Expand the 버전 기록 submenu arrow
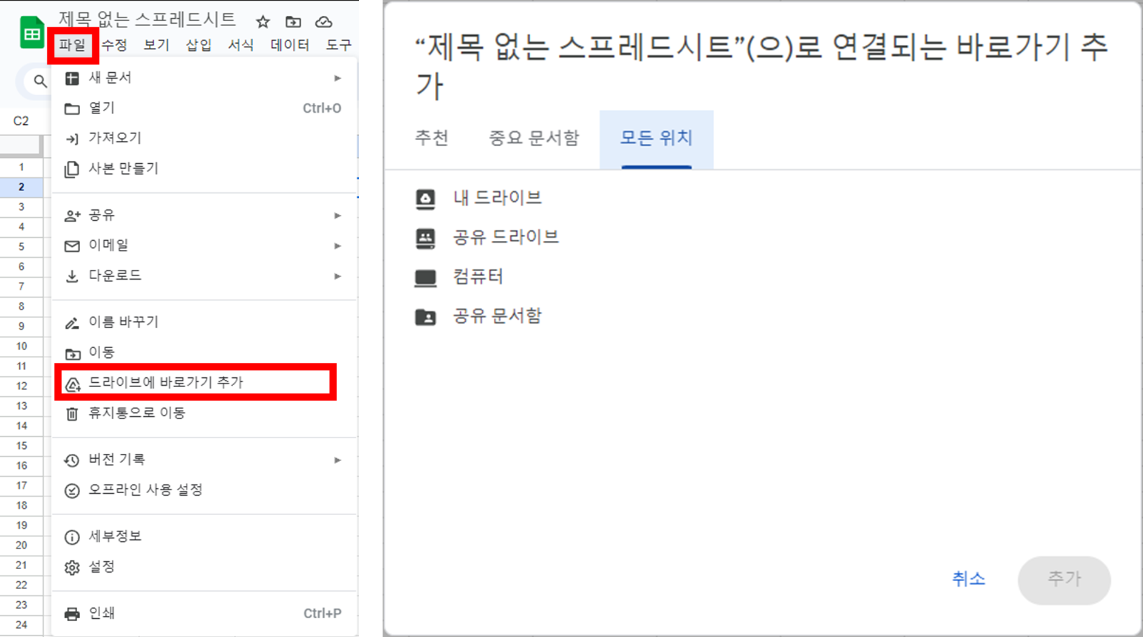Image resolution: width=1143 pixels, height=637 pixels. coord(338,460)
